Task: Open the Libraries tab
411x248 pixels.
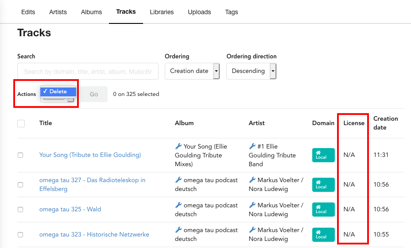Action: tap(162, 12)
